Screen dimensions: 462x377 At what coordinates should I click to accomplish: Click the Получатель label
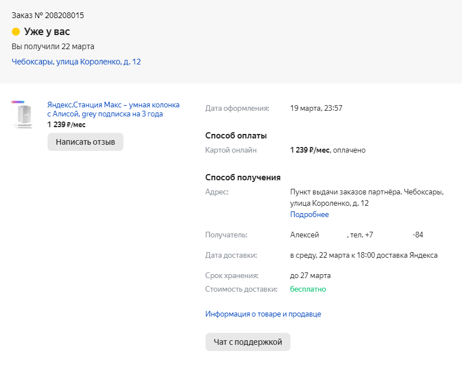coord(226,235)
